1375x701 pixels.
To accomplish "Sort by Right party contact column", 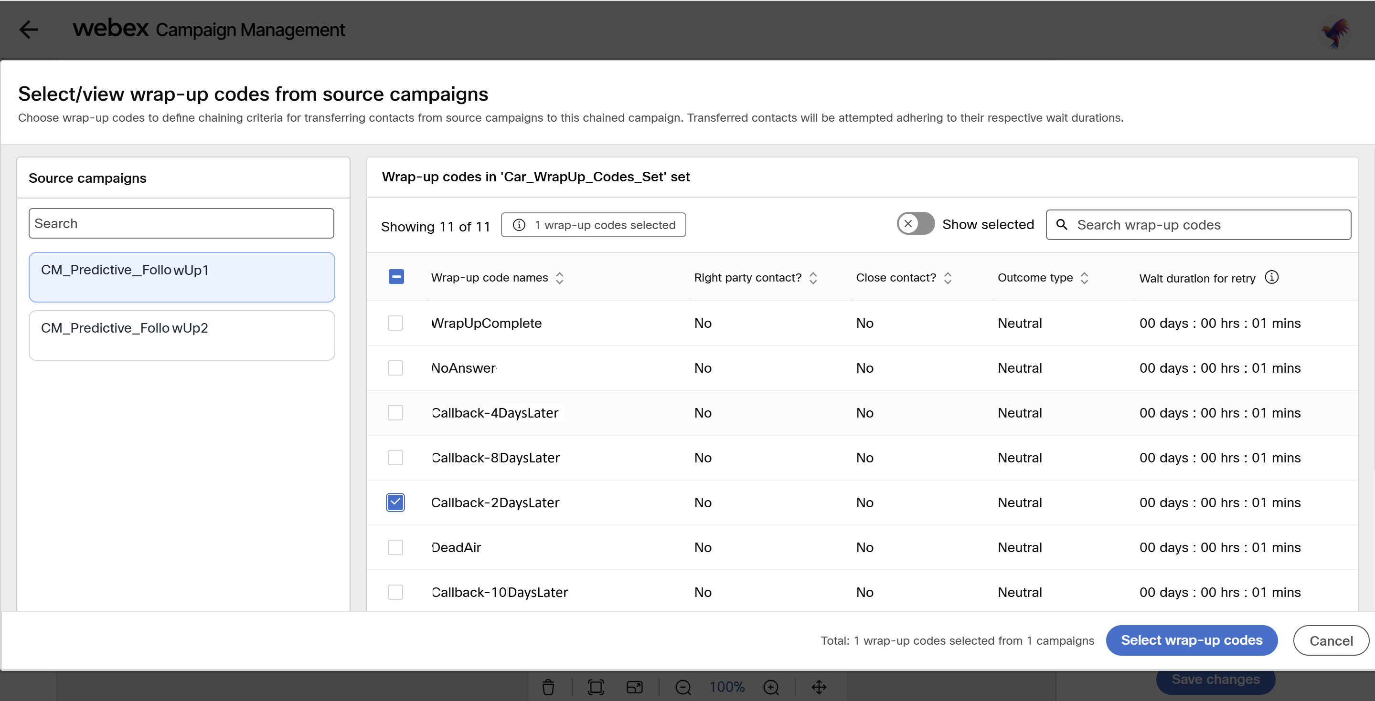I will pyautogui.click(x=813, y=278).
